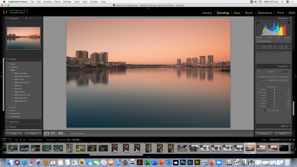Viewport: 297px width, 167px height.
Task: Select the Spot Removal tool
Action: [265, 47]
